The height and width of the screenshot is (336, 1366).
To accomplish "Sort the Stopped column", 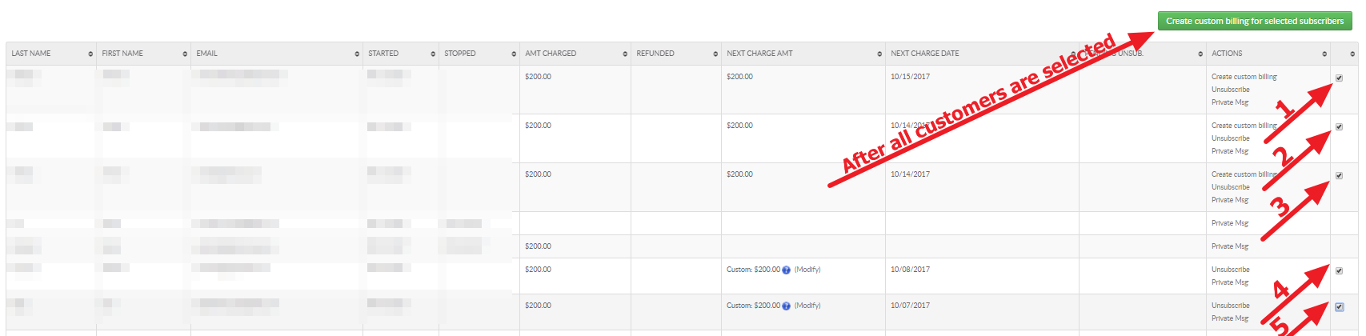I will (x=514, y=54).
